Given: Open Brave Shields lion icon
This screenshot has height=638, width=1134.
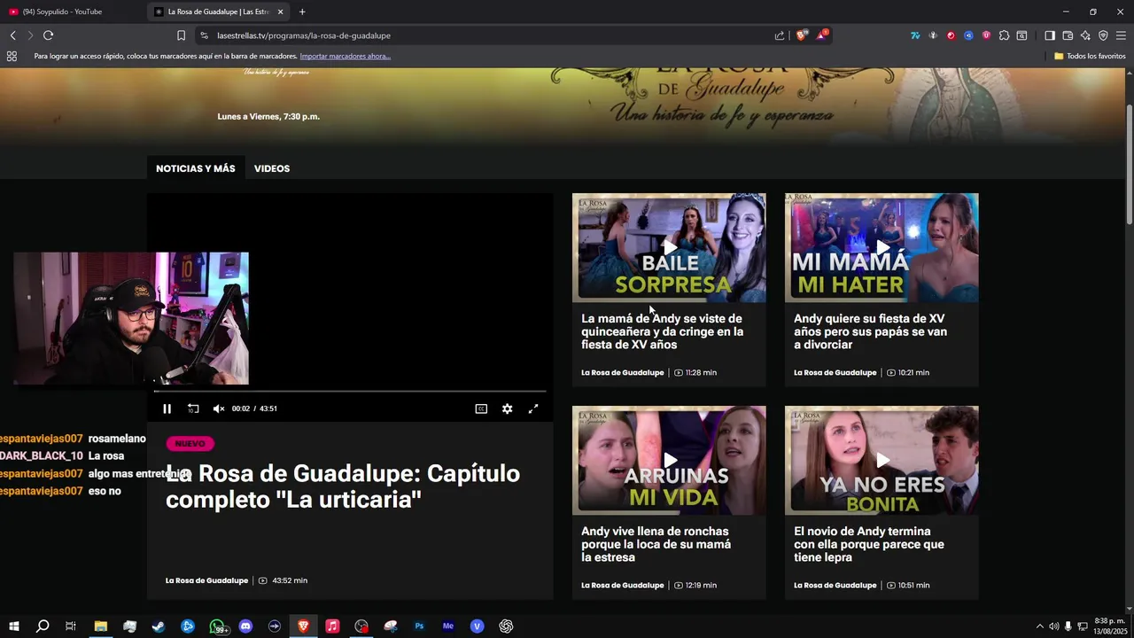Looking at the screenshot, I should pos(802,35).
